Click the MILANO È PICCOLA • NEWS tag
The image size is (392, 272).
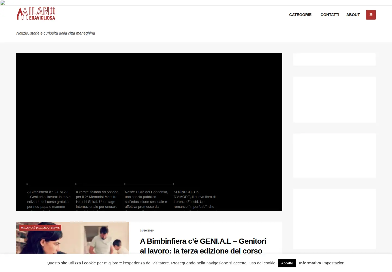coord(40,228)
